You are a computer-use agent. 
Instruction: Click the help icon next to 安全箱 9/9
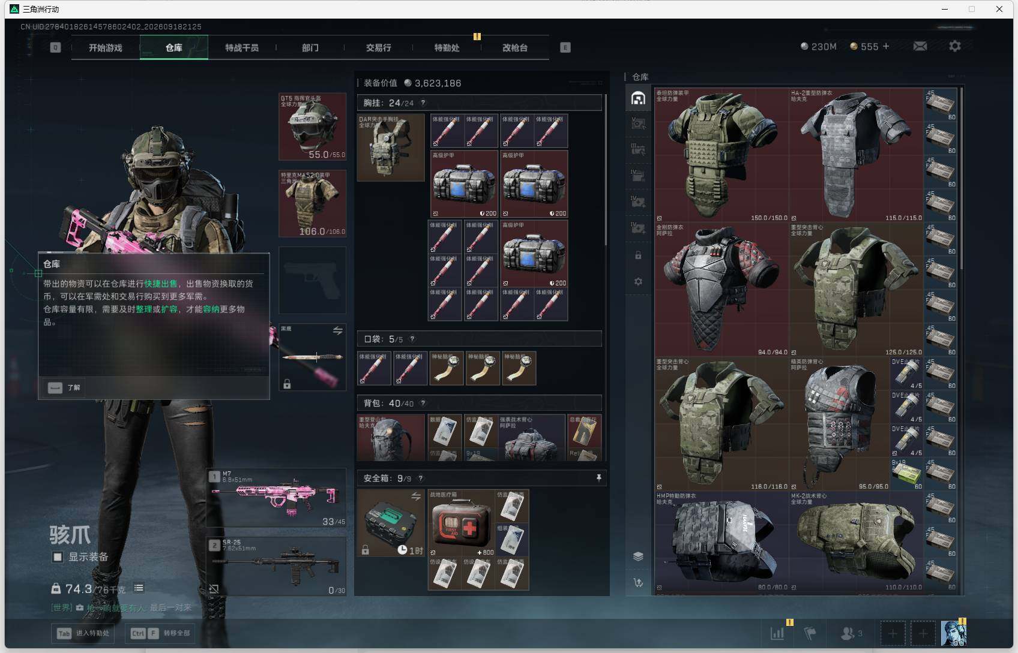(420, 478)
